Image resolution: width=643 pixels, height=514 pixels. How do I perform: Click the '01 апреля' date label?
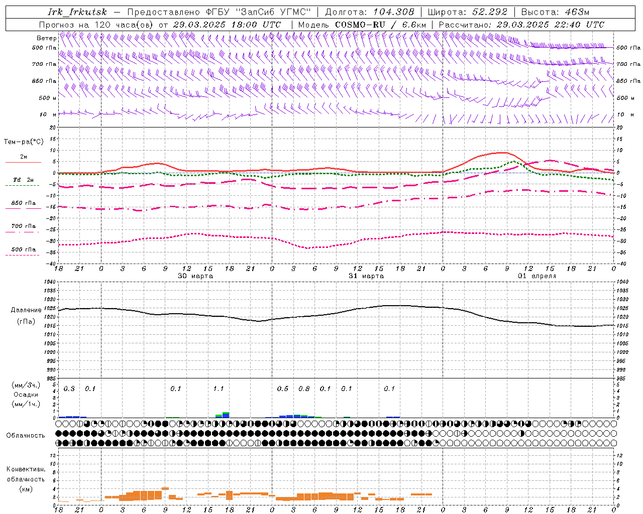(x=537, y=276)
